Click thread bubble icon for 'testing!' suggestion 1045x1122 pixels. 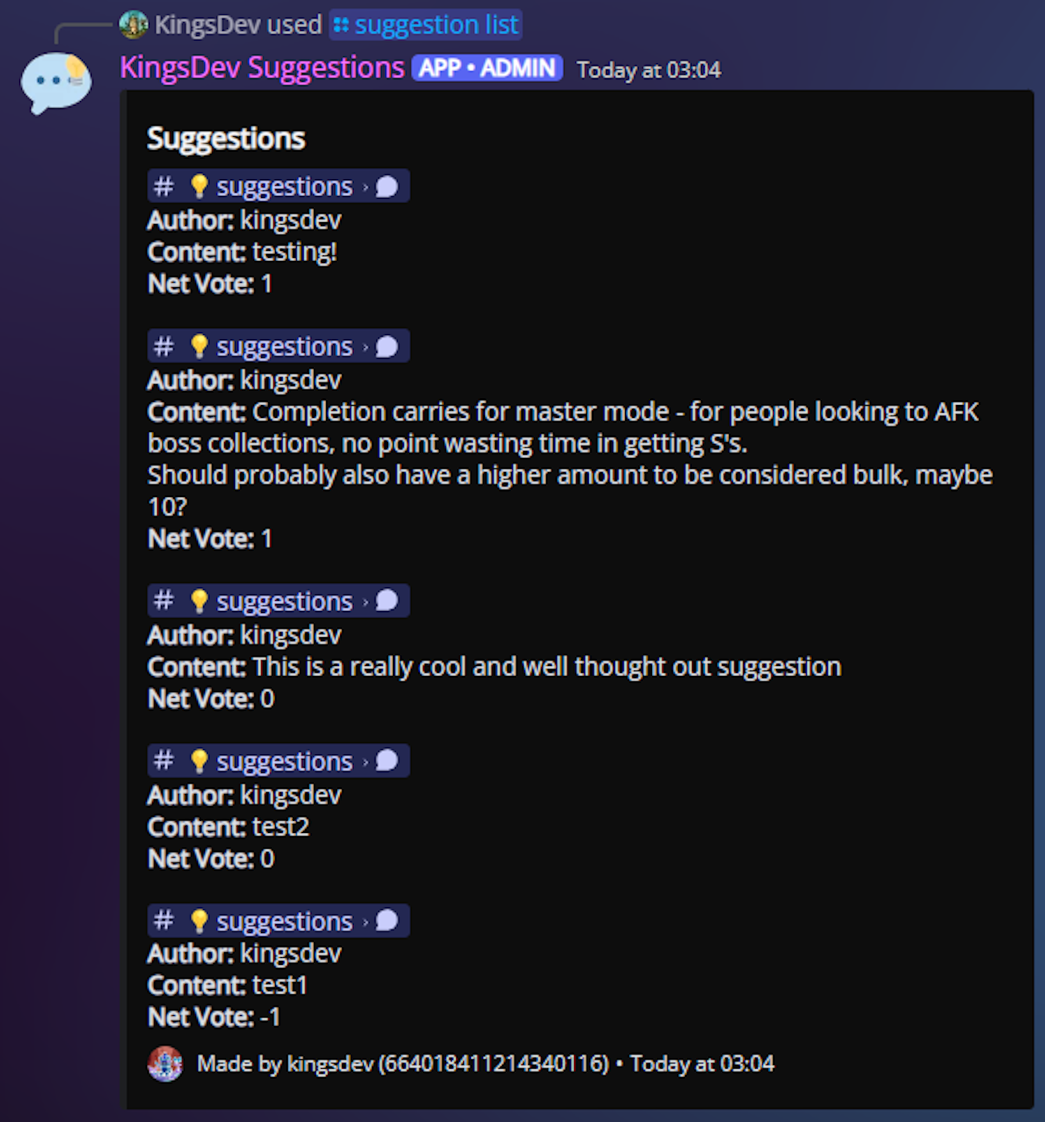[x=387, y=187]
